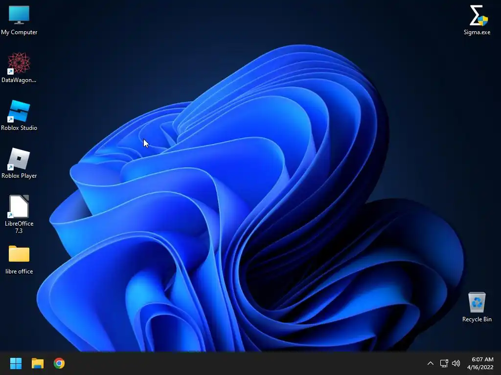Click the 'libre office' folder label text
This screenshot has width=501, height=375.
click(x=19, y=271)
